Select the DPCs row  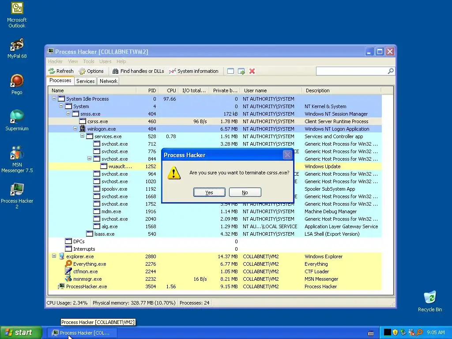click(215, 241)
